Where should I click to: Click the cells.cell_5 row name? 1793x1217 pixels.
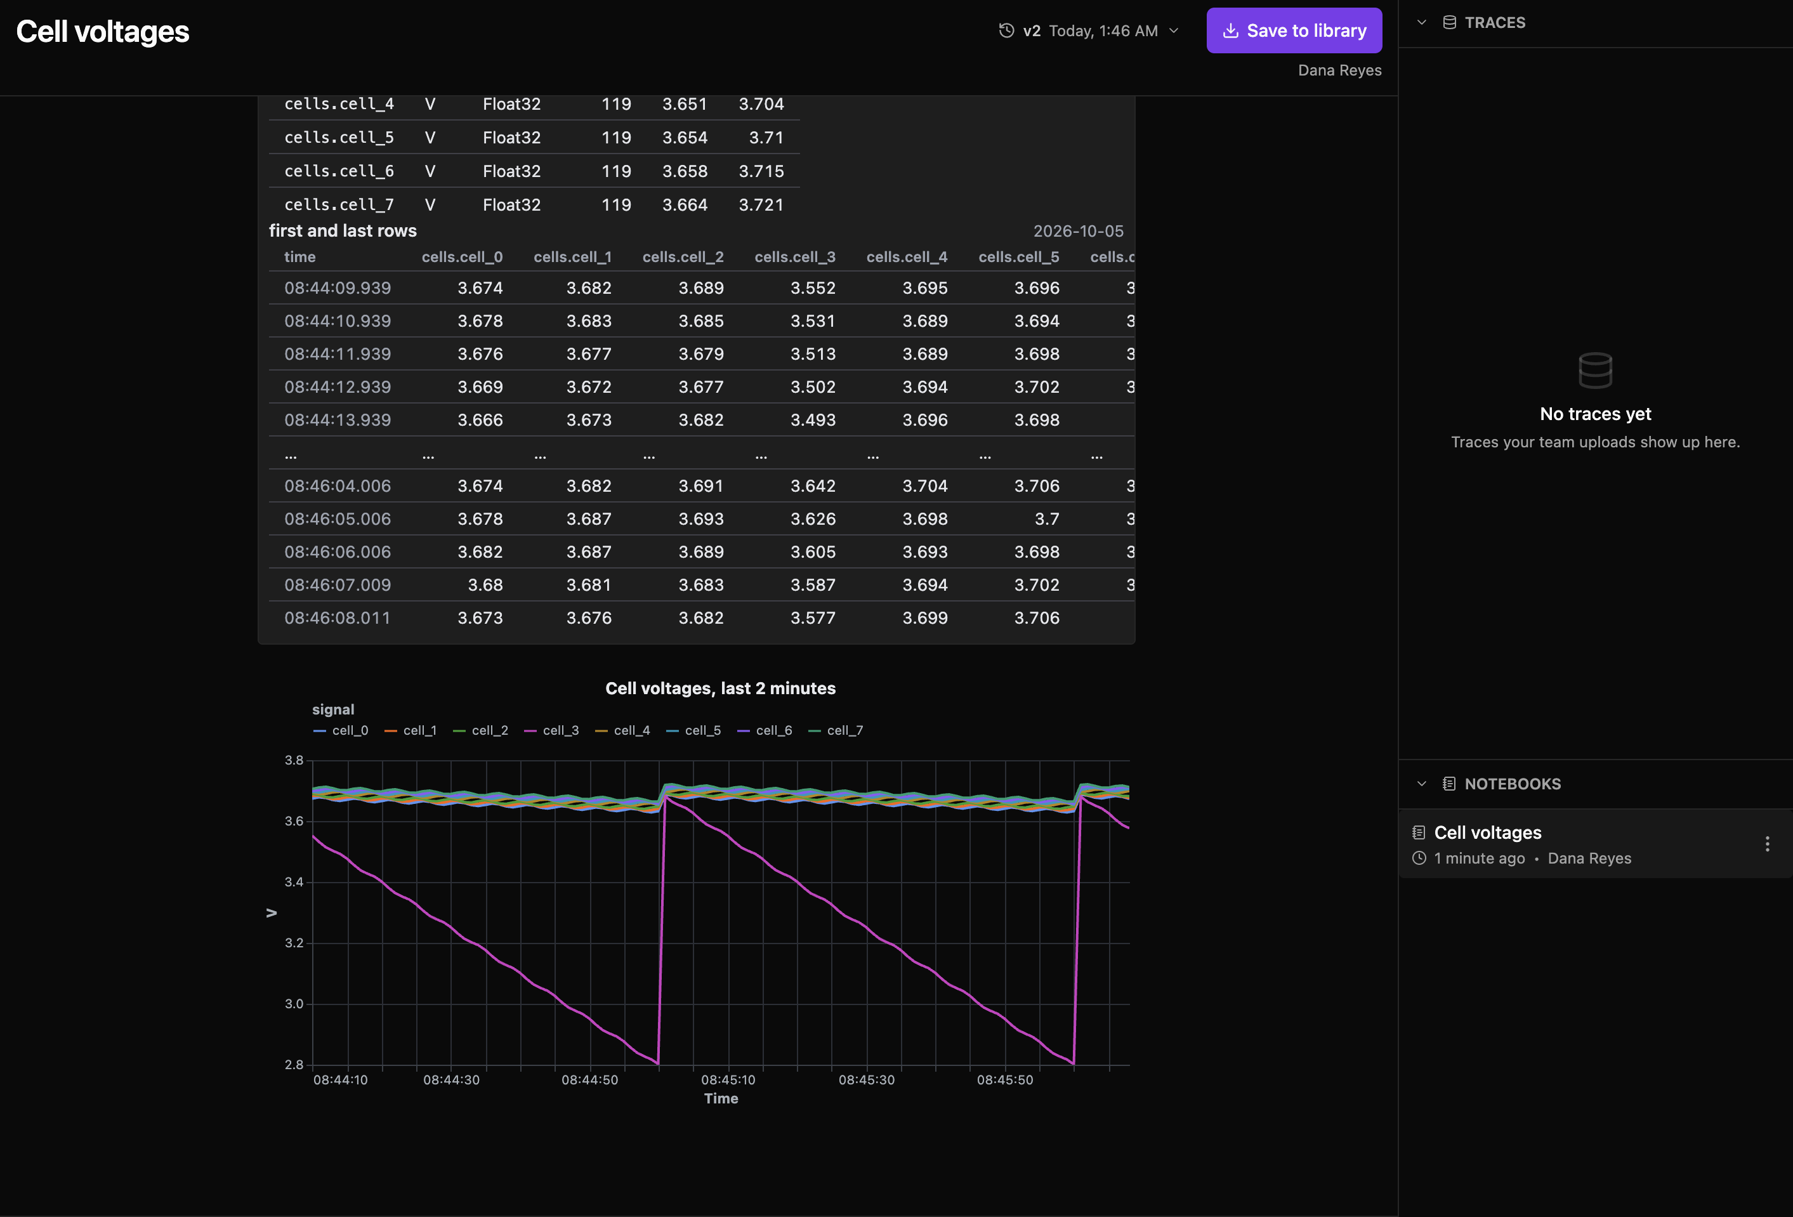coord(339,137)
